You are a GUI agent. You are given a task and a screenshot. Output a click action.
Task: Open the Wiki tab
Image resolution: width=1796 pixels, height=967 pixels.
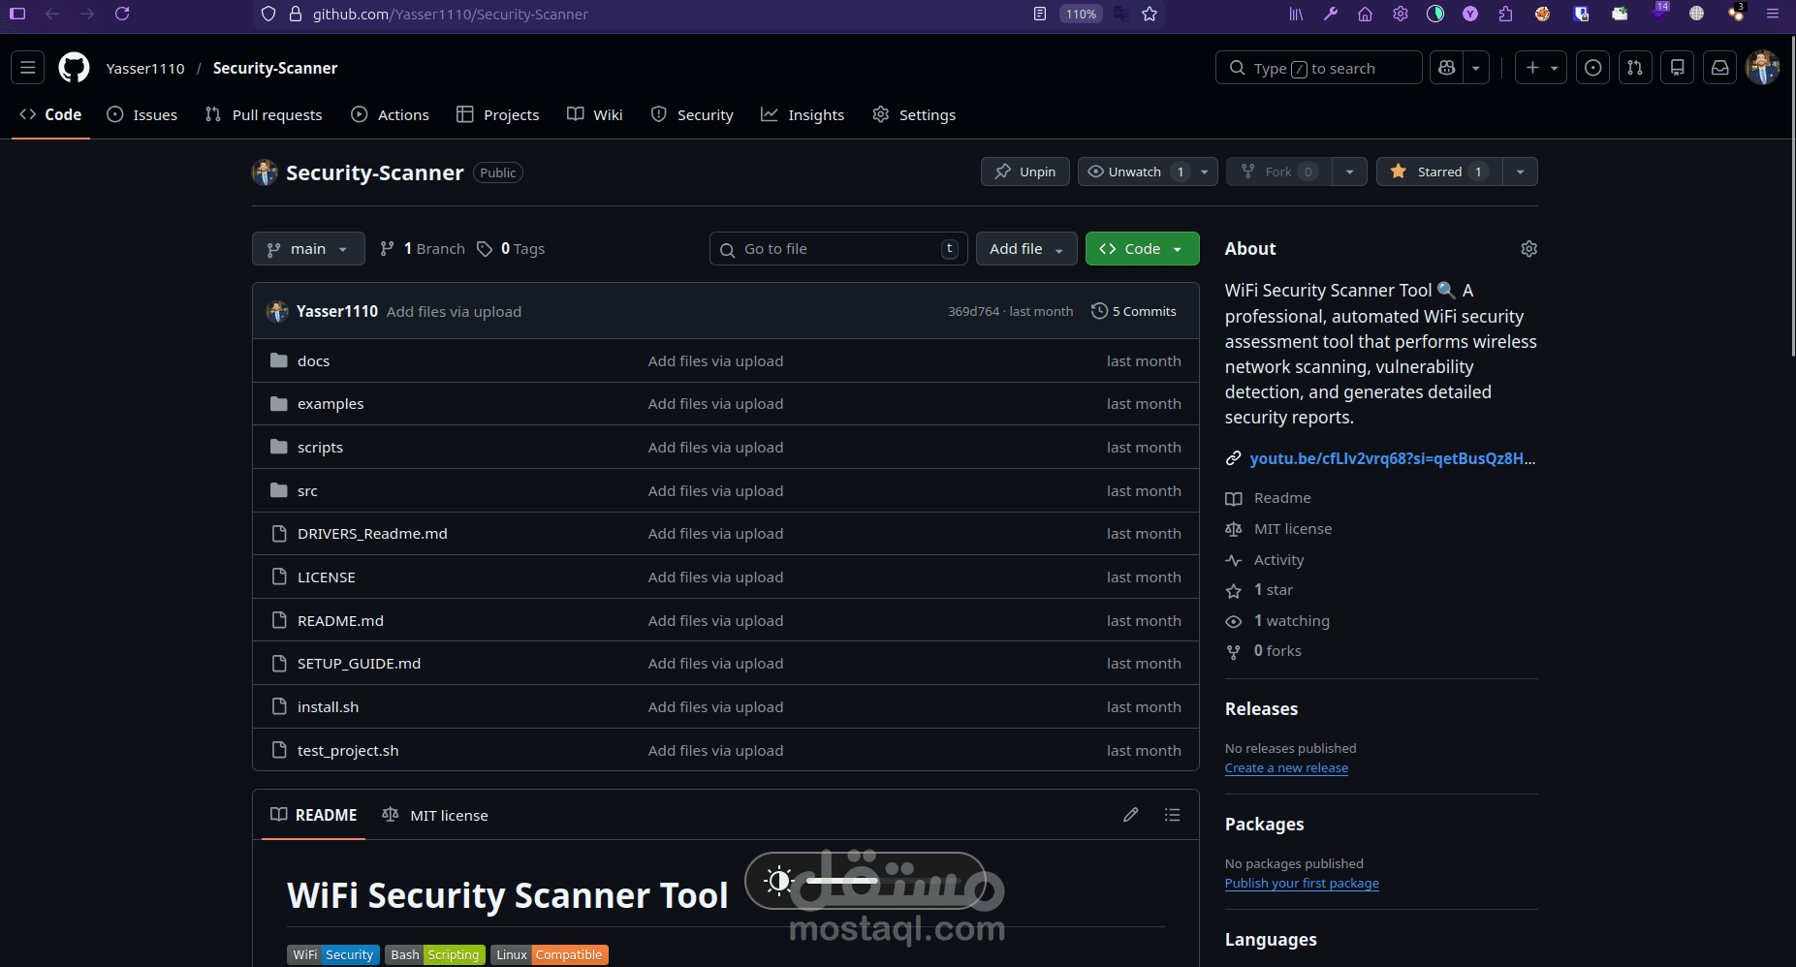coord(595,114)
